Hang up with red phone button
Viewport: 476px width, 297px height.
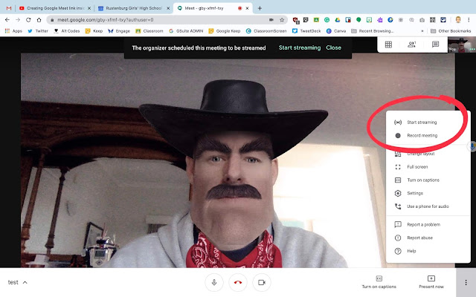pyautogui.click(x=238, y=282)
